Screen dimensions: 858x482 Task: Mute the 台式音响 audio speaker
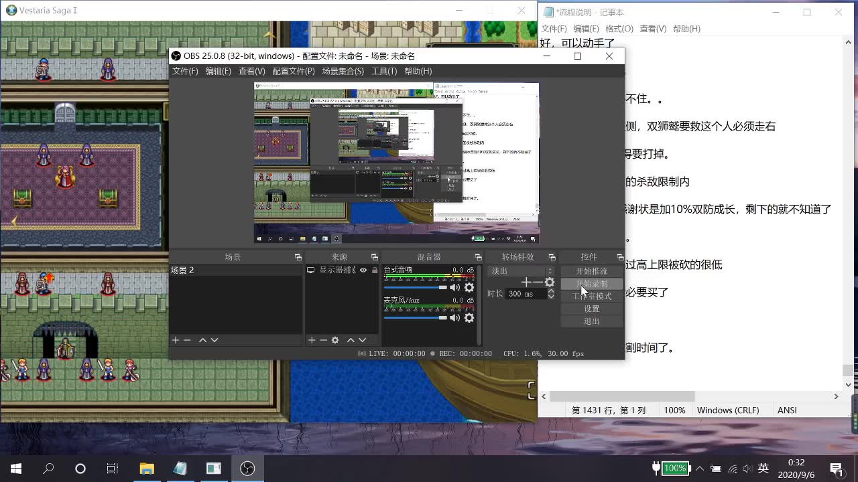click(x=455, y=287)
